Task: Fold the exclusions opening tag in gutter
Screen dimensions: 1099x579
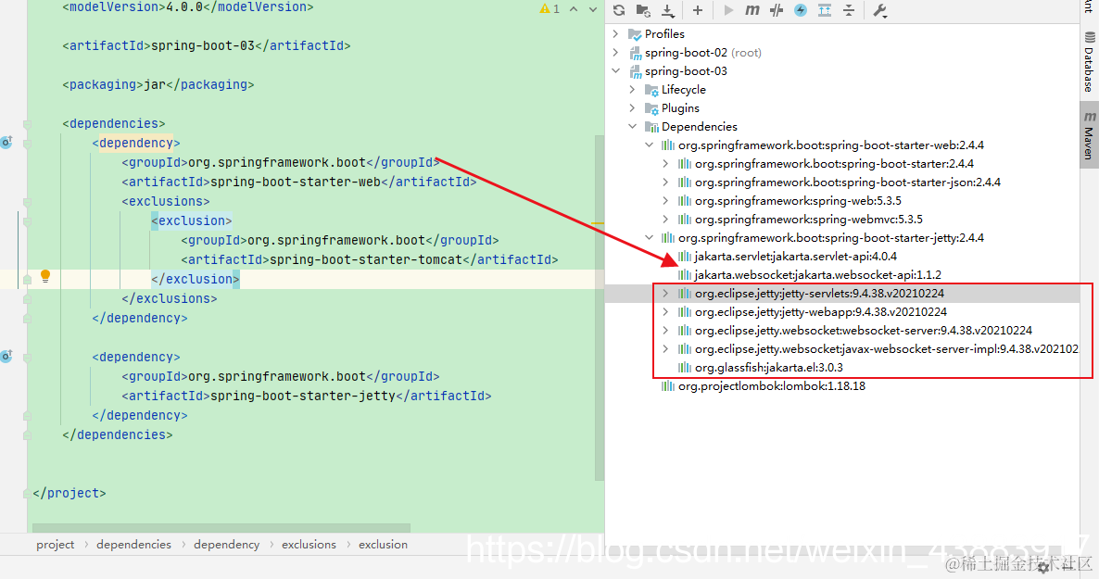Action: pyautogui.click(x=27, y=202)
